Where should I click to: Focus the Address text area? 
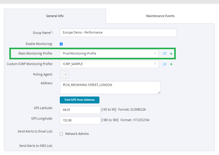(110, 88)
